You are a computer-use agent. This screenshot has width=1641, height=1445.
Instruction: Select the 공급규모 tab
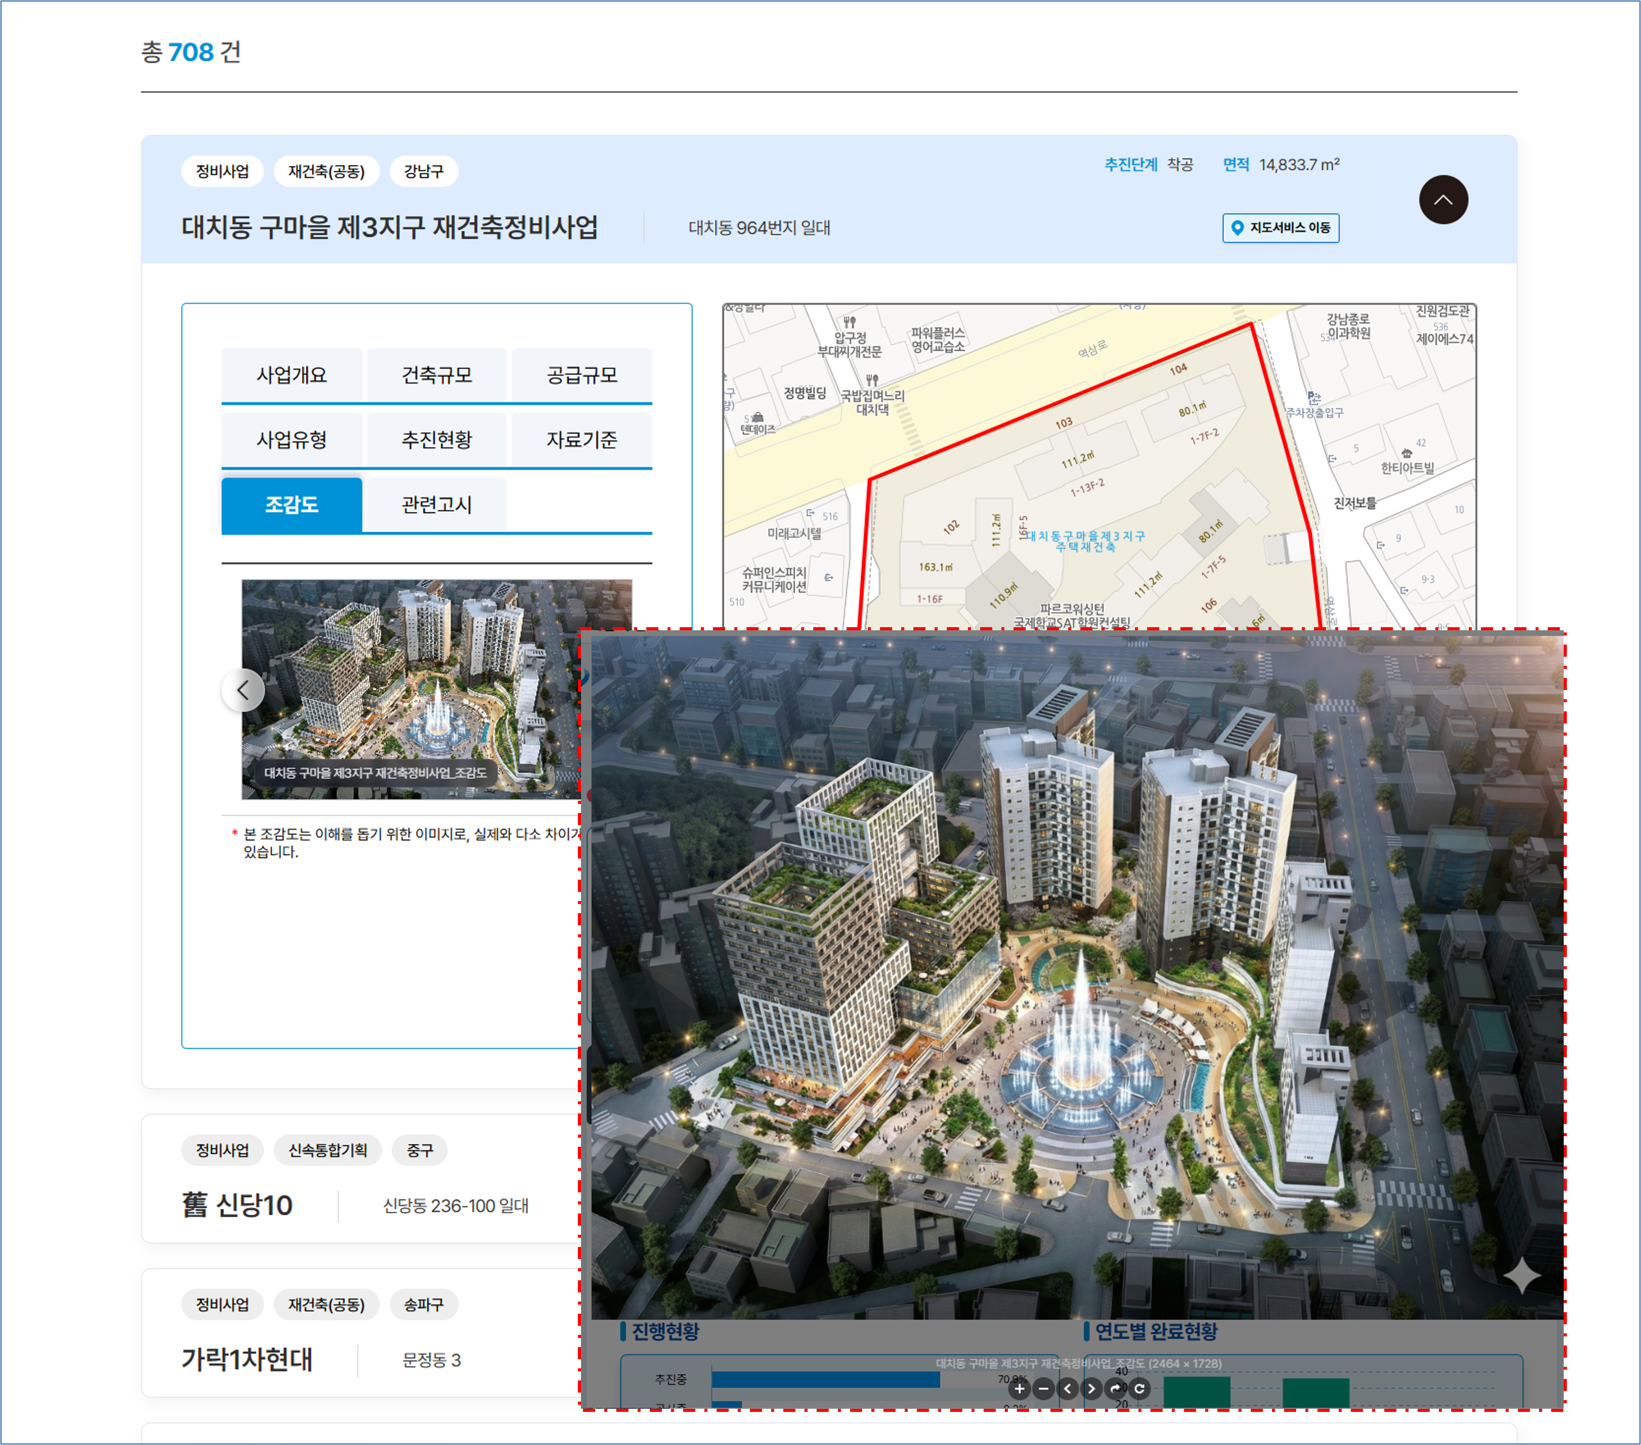[x=581, y=375]
